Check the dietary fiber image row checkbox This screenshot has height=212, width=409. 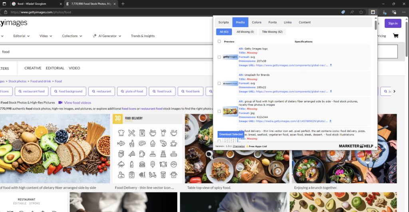tap(219, 111)
